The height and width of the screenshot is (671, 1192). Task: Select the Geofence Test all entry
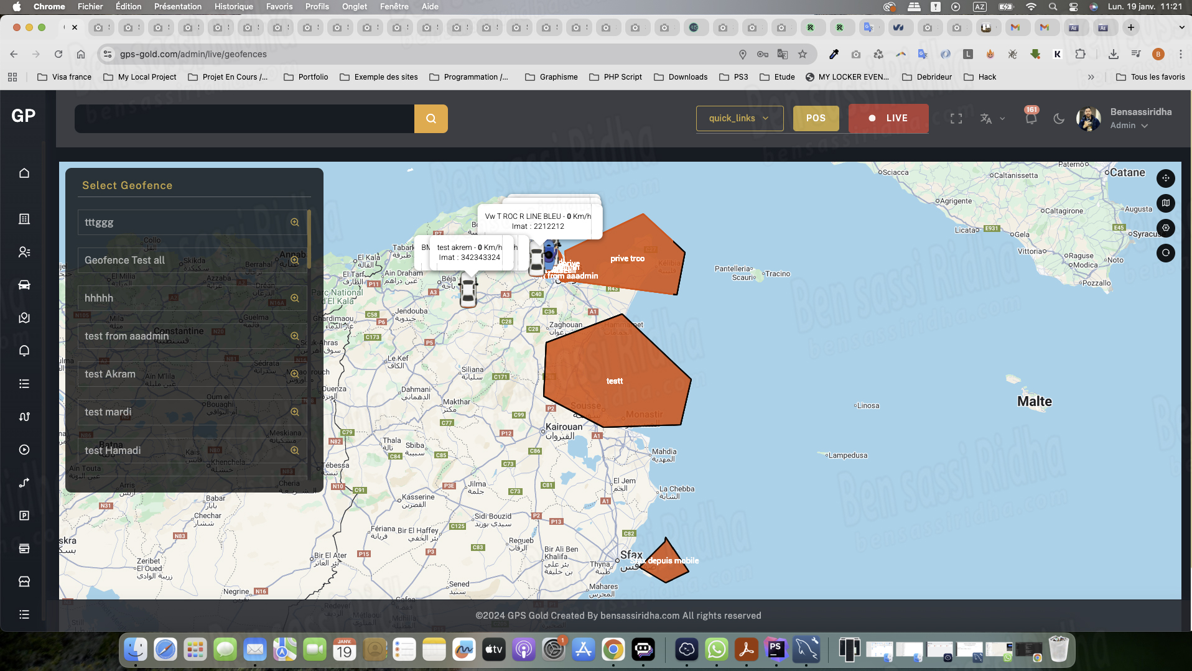pyautogui.click(x=124, y=260)
